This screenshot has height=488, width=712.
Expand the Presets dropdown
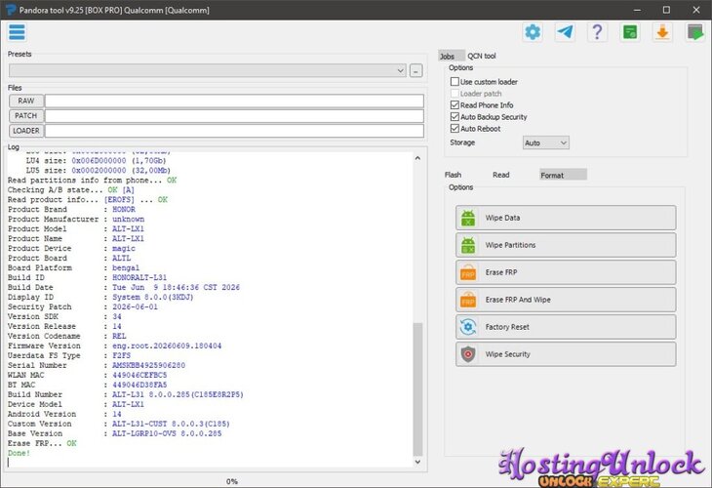(x=207, y=70)
